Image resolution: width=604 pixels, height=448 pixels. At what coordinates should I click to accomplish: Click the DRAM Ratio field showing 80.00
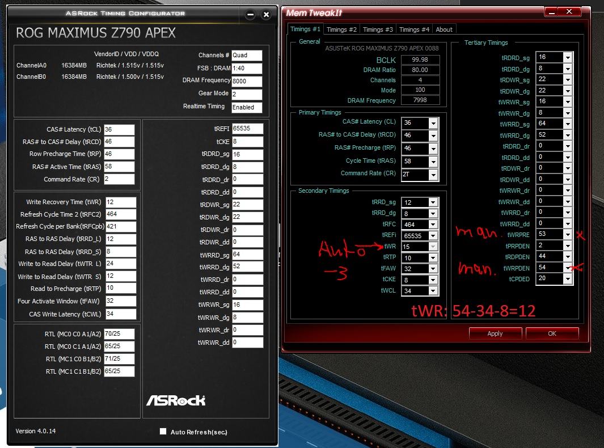point(420,70)
